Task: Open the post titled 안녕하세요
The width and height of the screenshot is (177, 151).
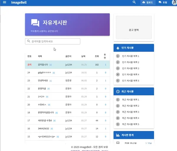Action: [43, 80]
